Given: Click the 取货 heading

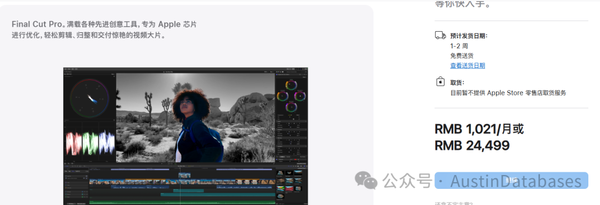Looking at the screenshot, I should [457, 82].
